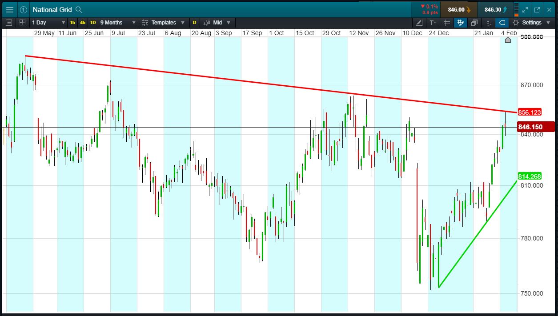The width and height of the screenshot is (558, 316).
Task: Click the buy price 846.30 button
Action: [x=495, y=9]
